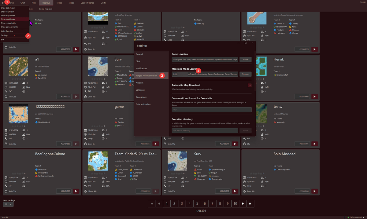Switch to the Leaderboards tab
Screen dimensions: 367x219
[88, 3]
